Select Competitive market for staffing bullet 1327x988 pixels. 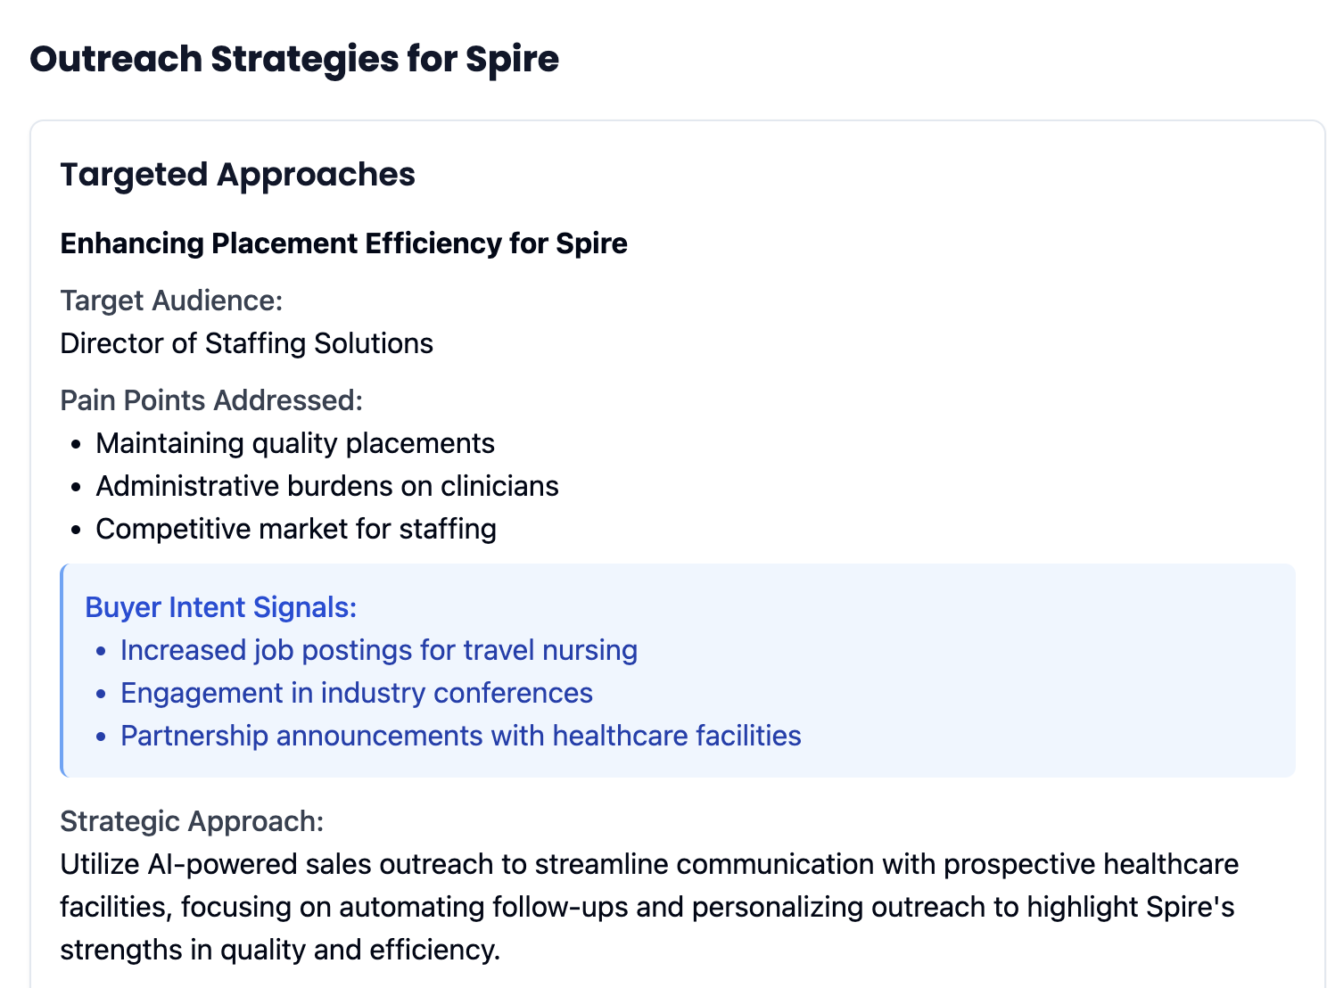[x=296, y=529]
